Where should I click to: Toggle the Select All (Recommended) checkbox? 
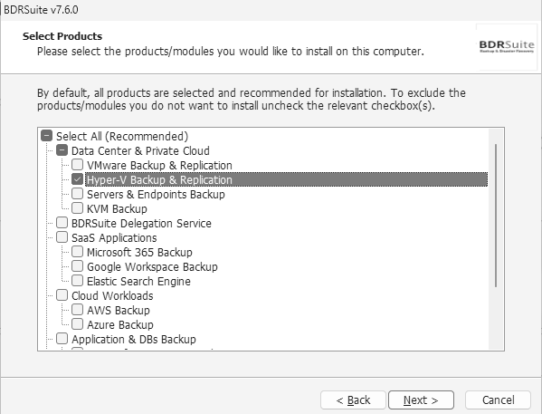pos(47,136)
